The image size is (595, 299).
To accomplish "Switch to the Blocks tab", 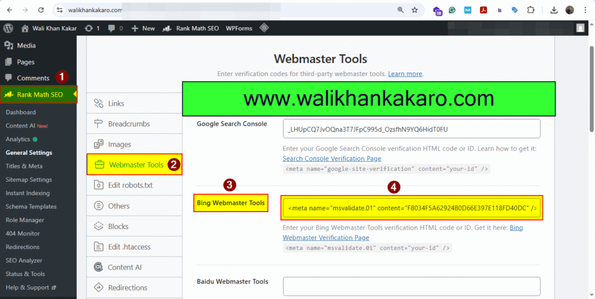I will coord(134,227).
